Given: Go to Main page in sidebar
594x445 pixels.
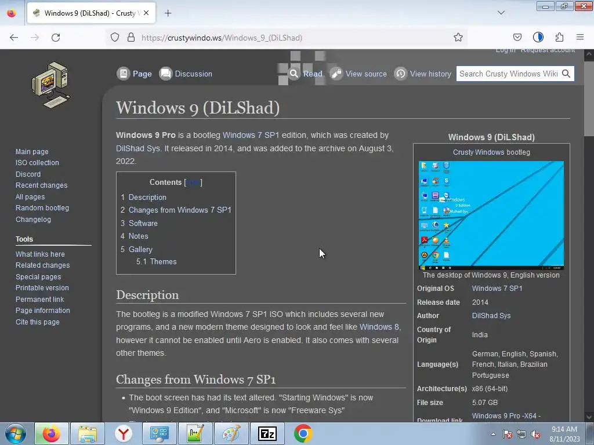Looking at the screenshot, I should coord(32,152).
